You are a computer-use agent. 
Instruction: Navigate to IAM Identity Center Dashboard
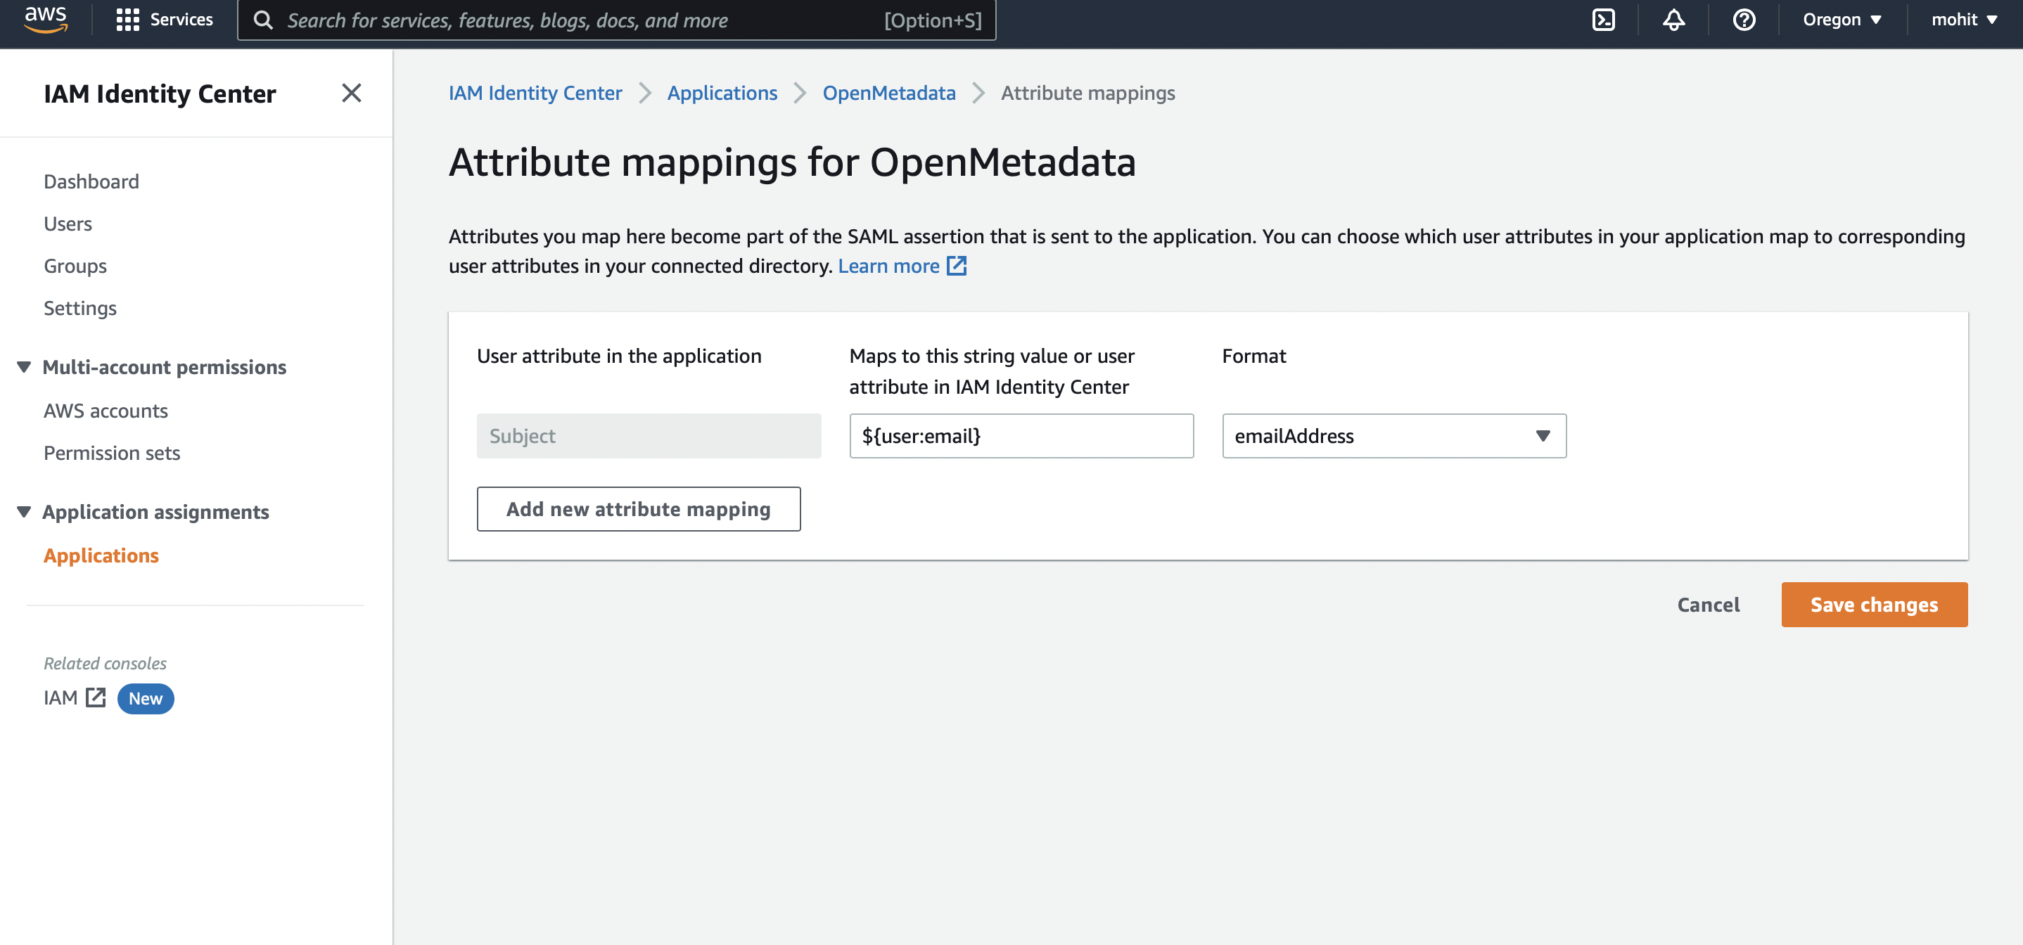click(x=90, y=181)
